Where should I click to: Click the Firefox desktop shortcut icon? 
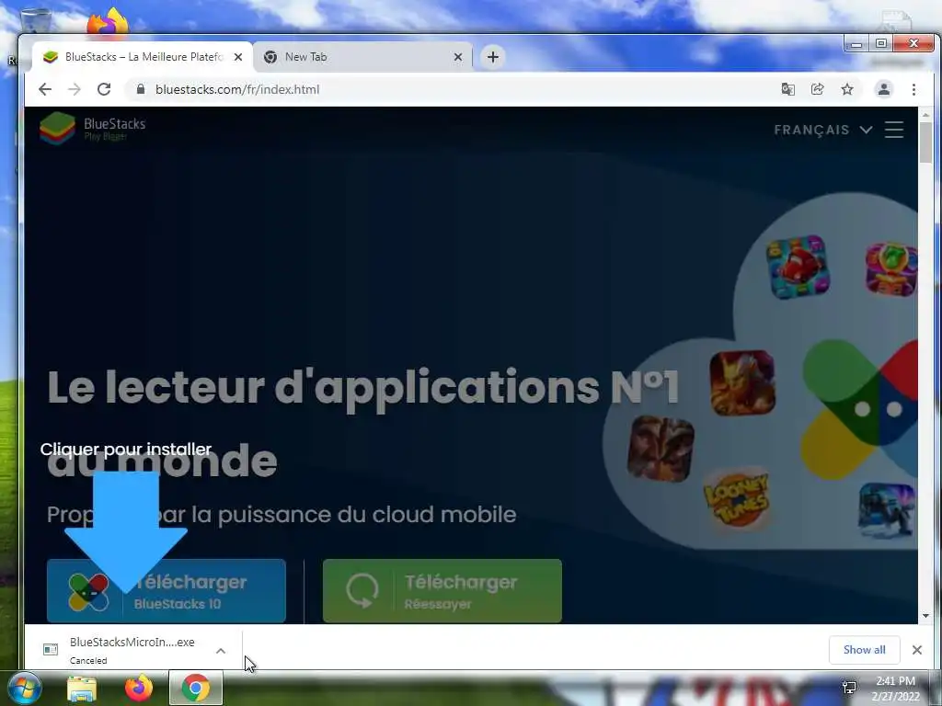pos(108,22)
